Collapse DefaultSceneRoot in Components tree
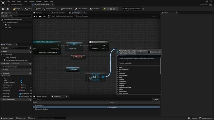 pyautogui.click(x=3, y=22)
